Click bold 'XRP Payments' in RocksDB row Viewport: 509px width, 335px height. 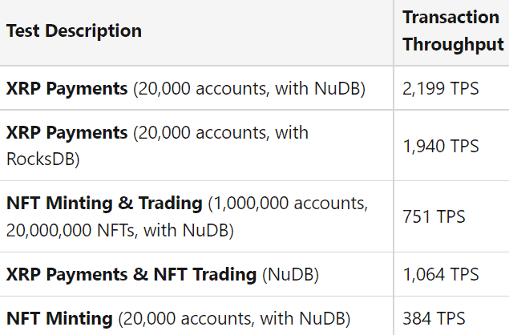coord(67,132)
